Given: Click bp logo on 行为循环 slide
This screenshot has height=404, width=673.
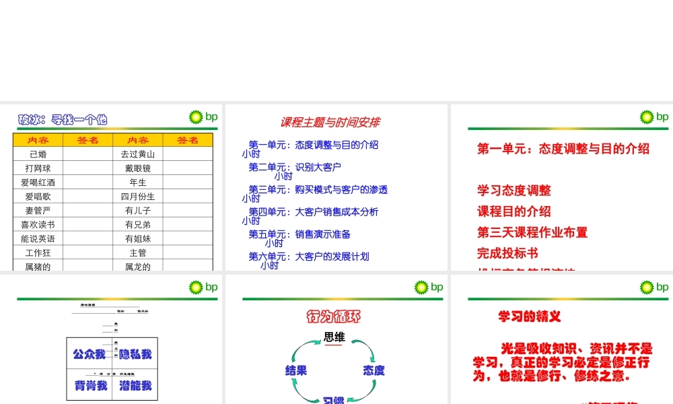Looking at the screenshot, I should (428, 287).
